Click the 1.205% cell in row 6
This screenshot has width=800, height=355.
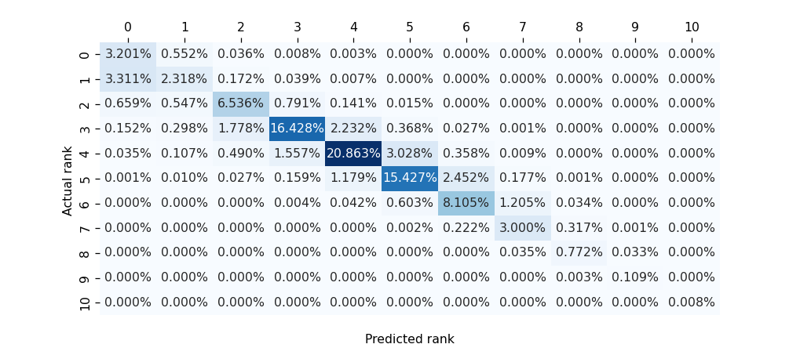click(522, 203)
